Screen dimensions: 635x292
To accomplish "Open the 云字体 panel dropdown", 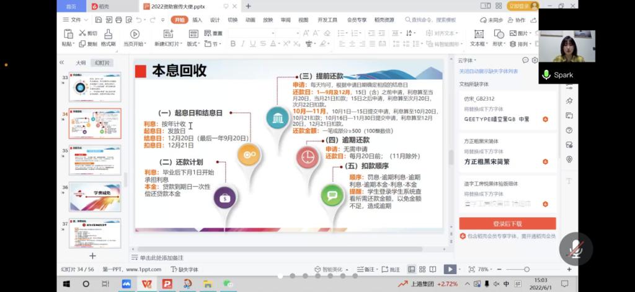I will click(469, 61).
